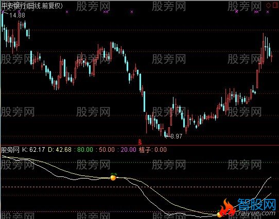The image size is (279, 219).
Task: Click the 股旁网 indicator name label
Action: click(x=10, y=150)
